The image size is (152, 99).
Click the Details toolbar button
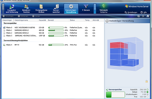pyautogui.click(x=36, y=16)
